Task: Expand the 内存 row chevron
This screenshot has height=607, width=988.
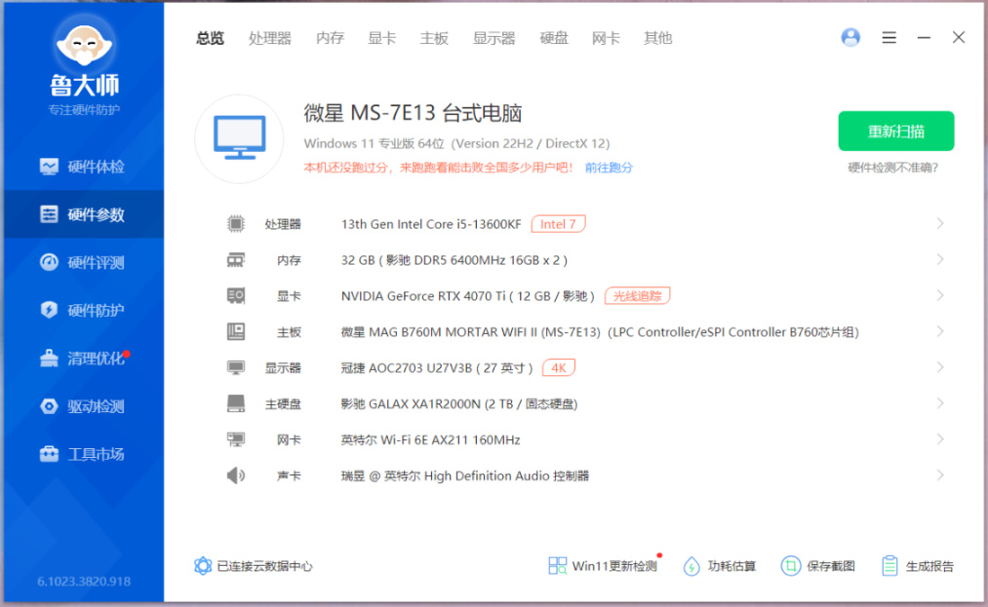Action: (939, 259)
